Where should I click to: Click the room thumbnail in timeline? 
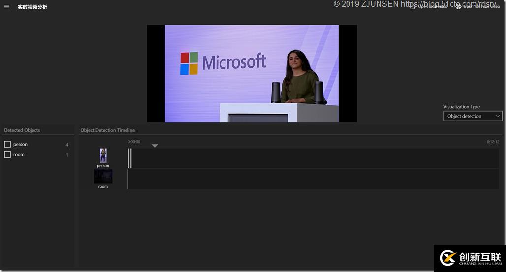(103, 177)
